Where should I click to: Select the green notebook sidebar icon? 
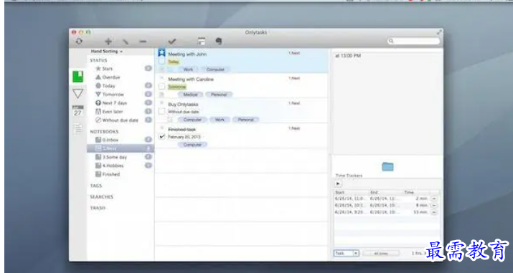click(x=78, y=77)
